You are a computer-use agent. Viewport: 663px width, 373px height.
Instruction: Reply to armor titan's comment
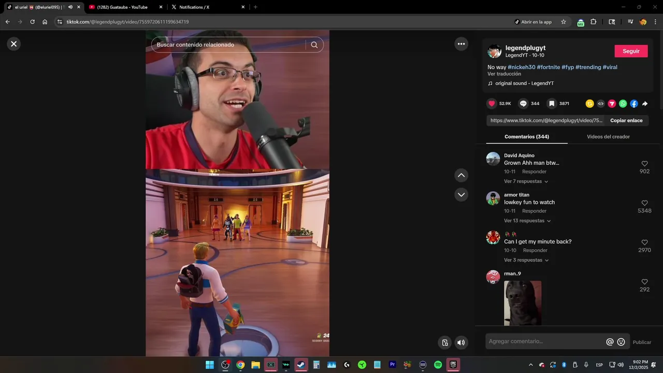534,211
